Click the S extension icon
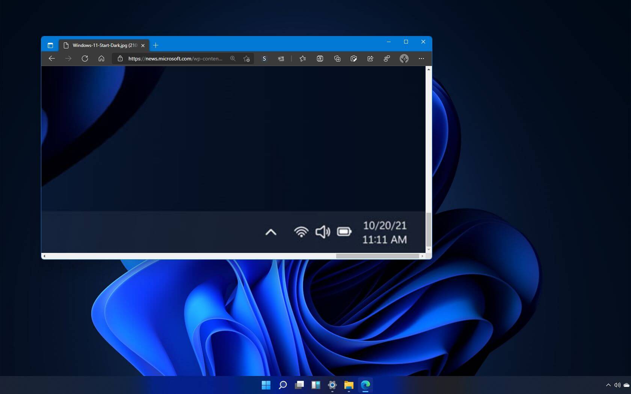 click(264, 59)
